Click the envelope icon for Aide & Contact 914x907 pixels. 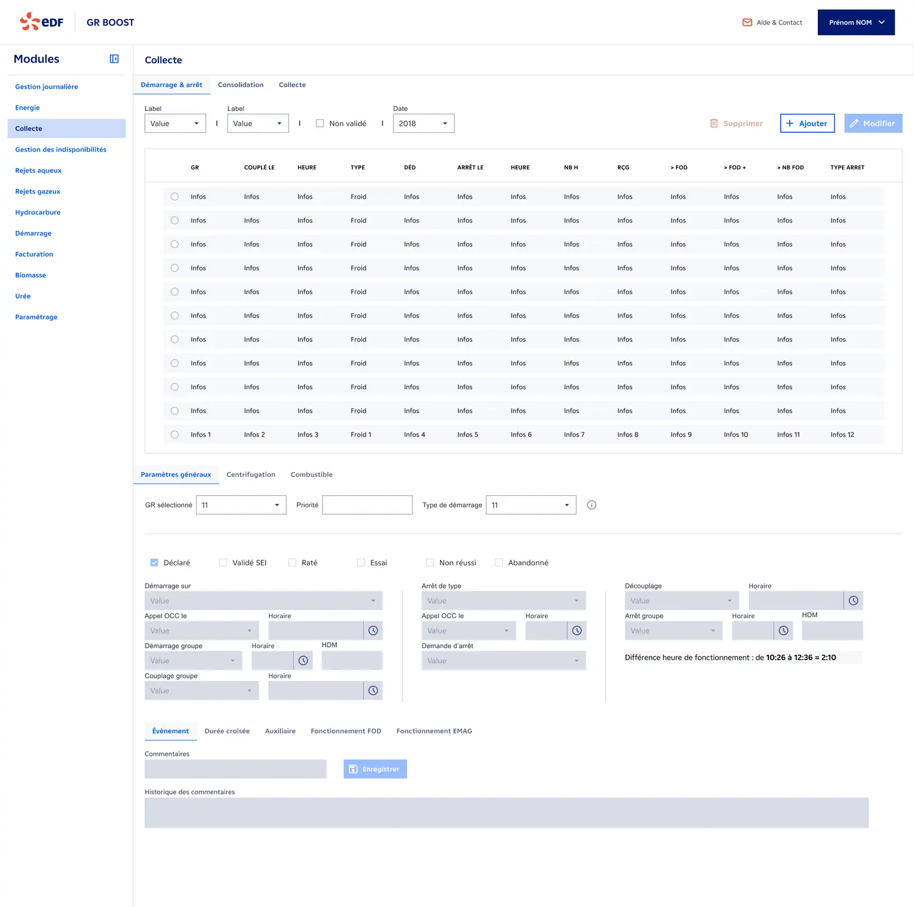point(747,23)
